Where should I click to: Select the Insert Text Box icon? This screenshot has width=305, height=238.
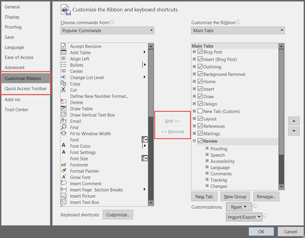(64, 202)
